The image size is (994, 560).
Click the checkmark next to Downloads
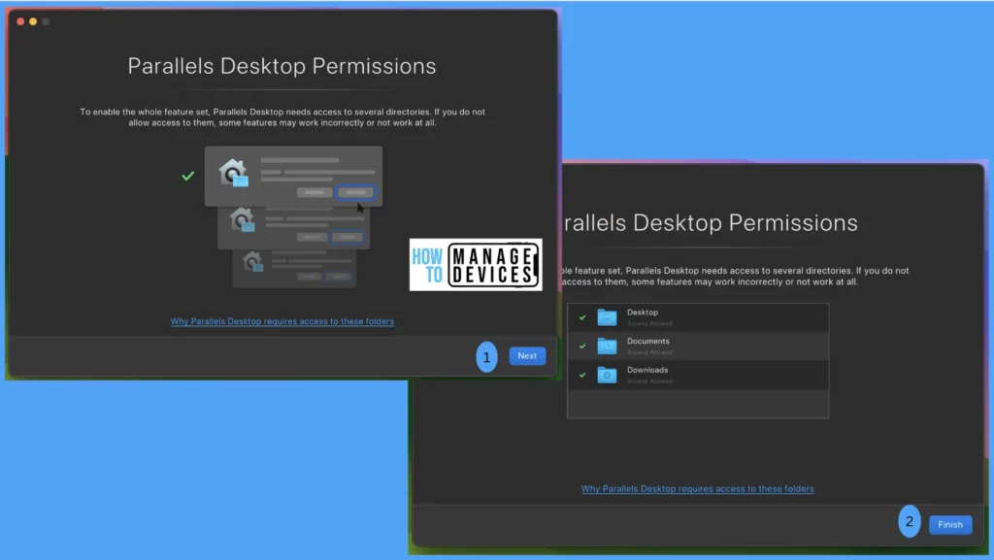point(582,375)
